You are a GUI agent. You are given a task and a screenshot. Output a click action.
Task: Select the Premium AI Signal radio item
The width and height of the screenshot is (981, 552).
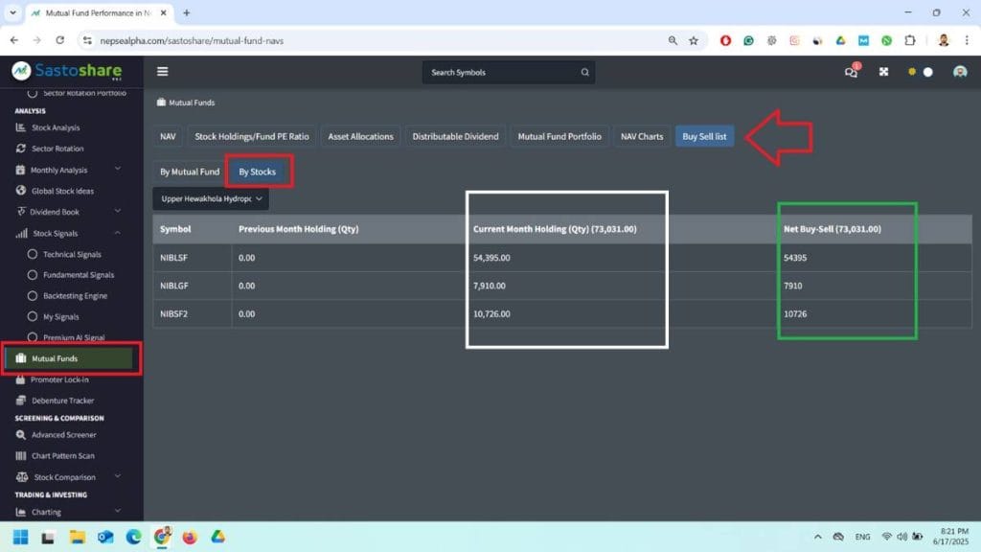point(33,337)
